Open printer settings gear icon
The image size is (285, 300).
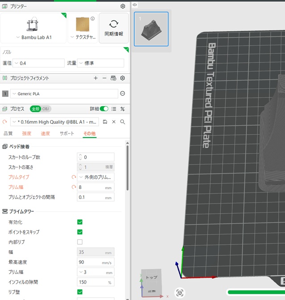pyautogui.click(x=123, y=6)
